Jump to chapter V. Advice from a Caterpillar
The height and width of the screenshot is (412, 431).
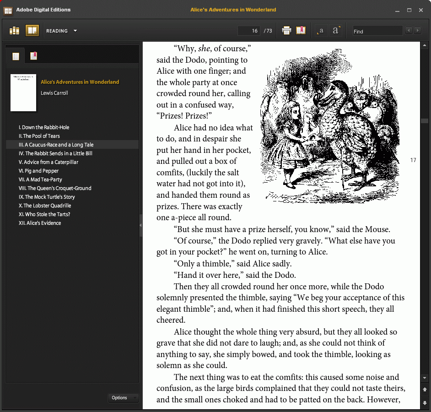click(x=48, y=162)
